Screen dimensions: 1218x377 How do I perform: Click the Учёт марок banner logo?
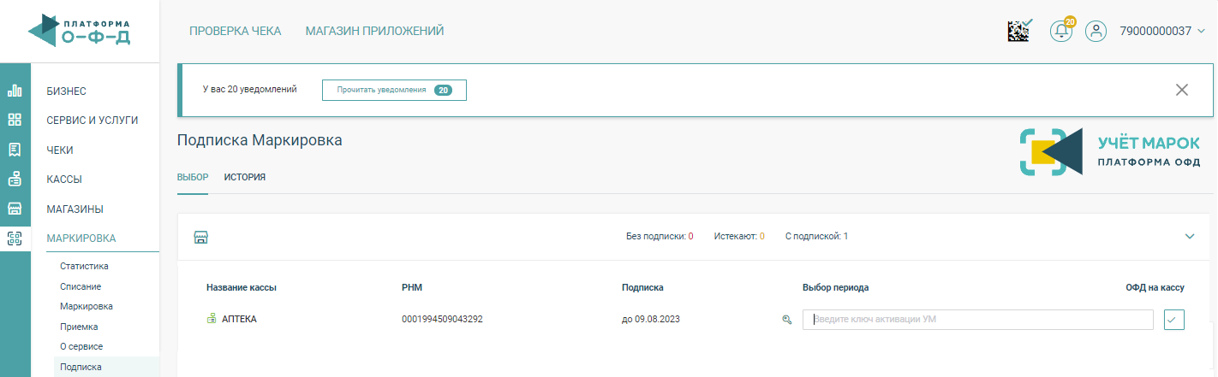pos(1109,152)
